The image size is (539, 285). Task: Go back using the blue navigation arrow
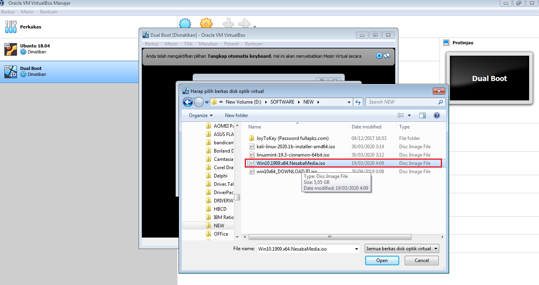187,102
